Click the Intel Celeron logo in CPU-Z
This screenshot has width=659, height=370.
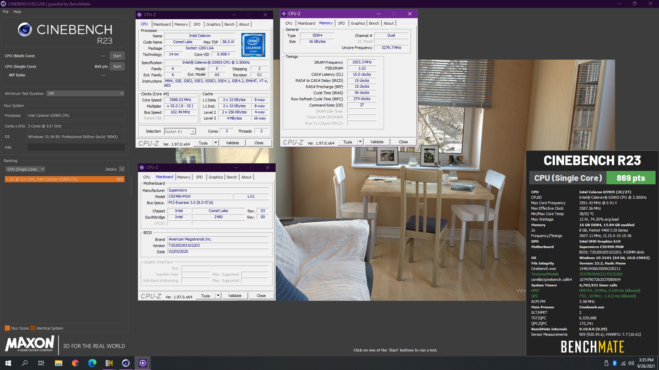click(253, 45)
